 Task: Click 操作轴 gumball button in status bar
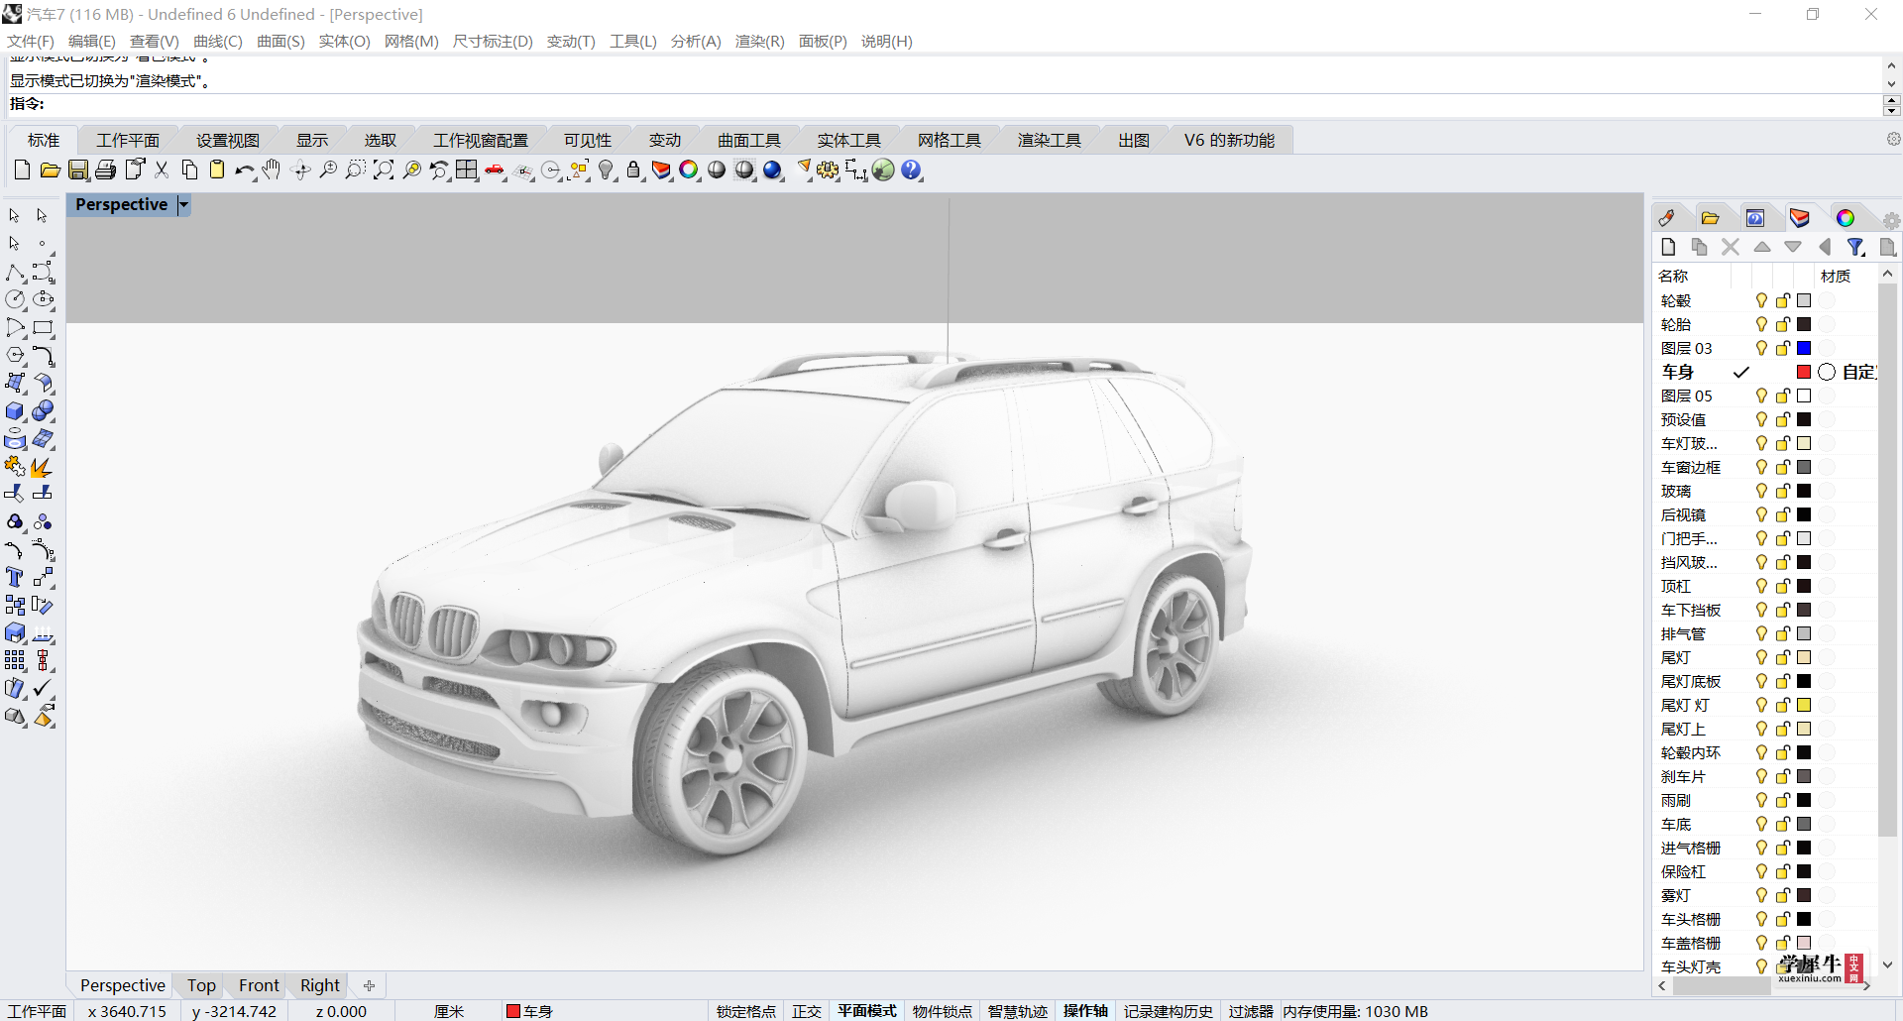[x=1085, y=1011]
